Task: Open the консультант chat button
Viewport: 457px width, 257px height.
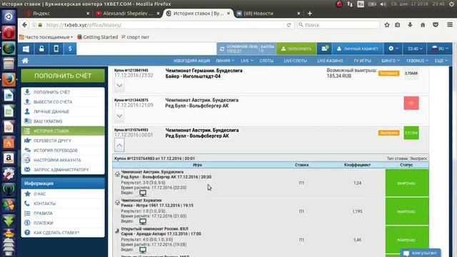Action: click(421, 253)
